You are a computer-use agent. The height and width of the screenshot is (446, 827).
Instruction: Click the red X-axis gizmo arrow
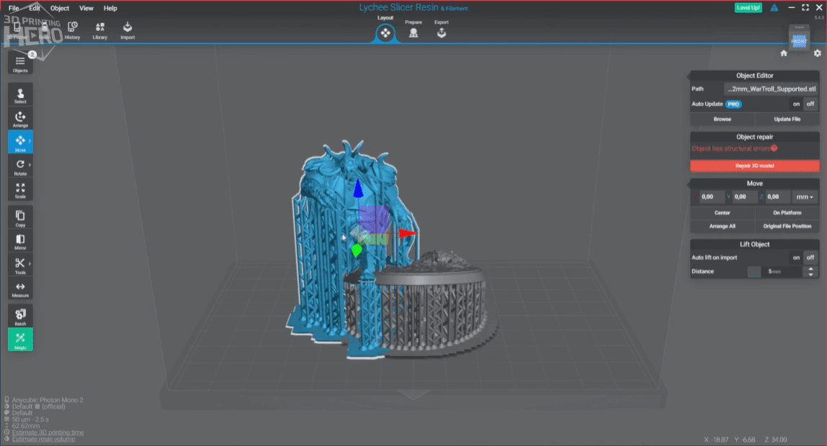click(x=408, y=233)
